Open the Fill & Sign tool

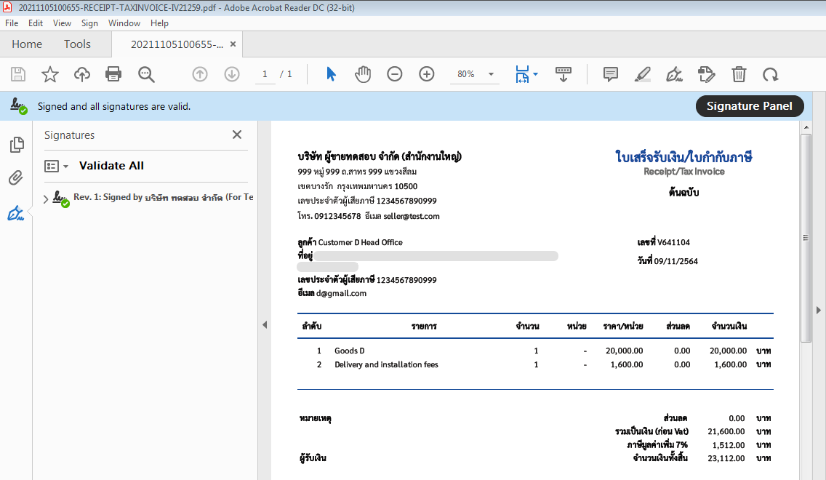pyautogui.click(x=674, y=73)
